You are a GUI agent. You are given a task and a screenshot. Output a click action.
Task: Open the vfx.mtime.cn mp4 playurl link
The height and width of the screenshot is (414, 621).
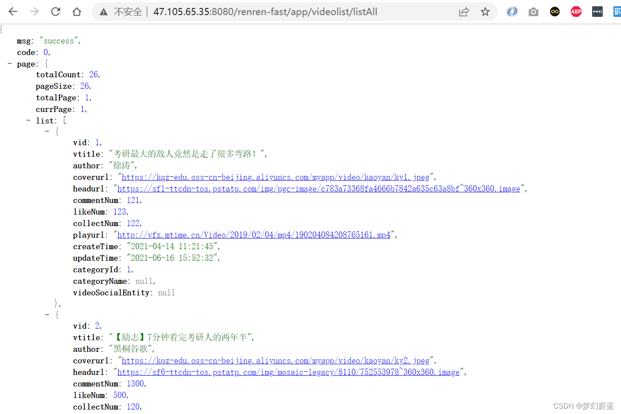tap(254, 235)
